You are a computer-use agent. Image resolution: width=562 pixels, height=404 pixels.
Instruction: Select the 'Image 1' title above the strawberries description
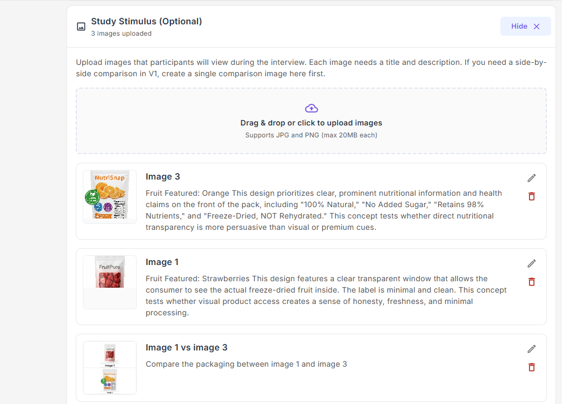162,262
